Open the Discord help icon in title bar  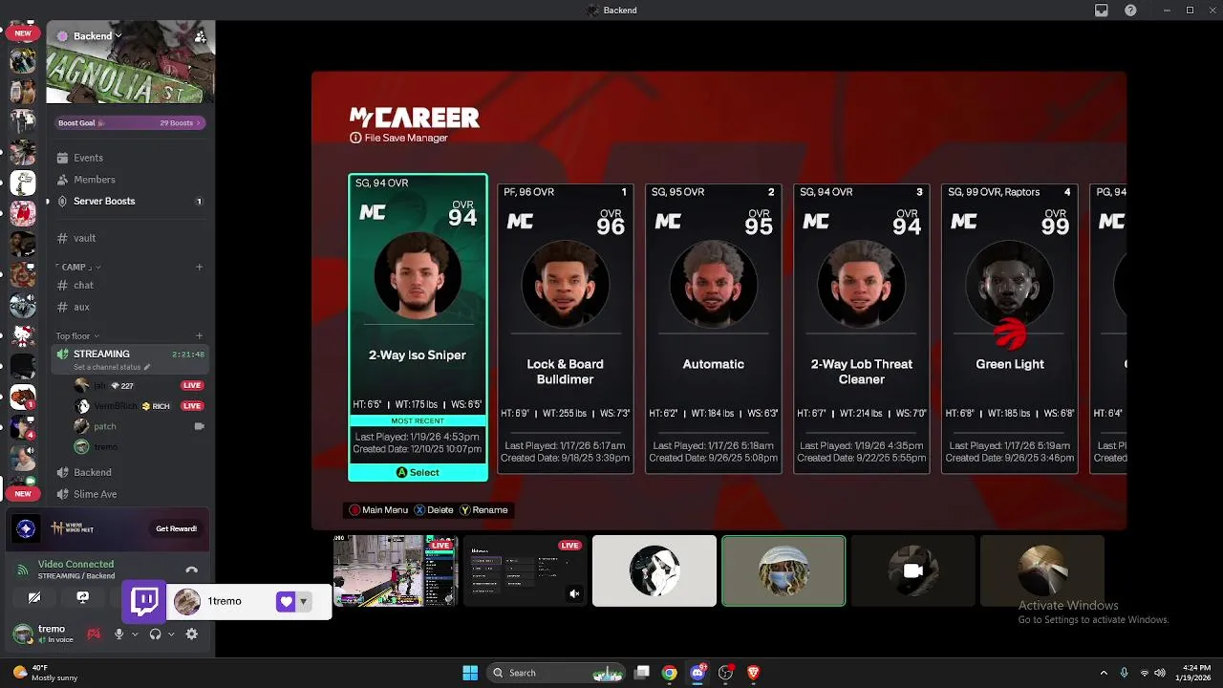tap(1131, 11)
